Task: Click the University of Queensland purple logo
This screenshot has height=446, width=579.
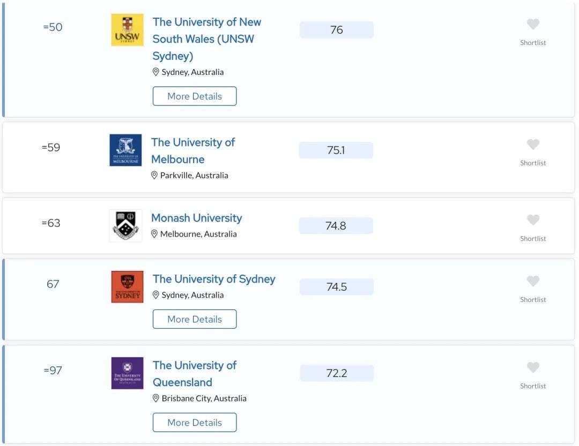Action: coord(128,373)
